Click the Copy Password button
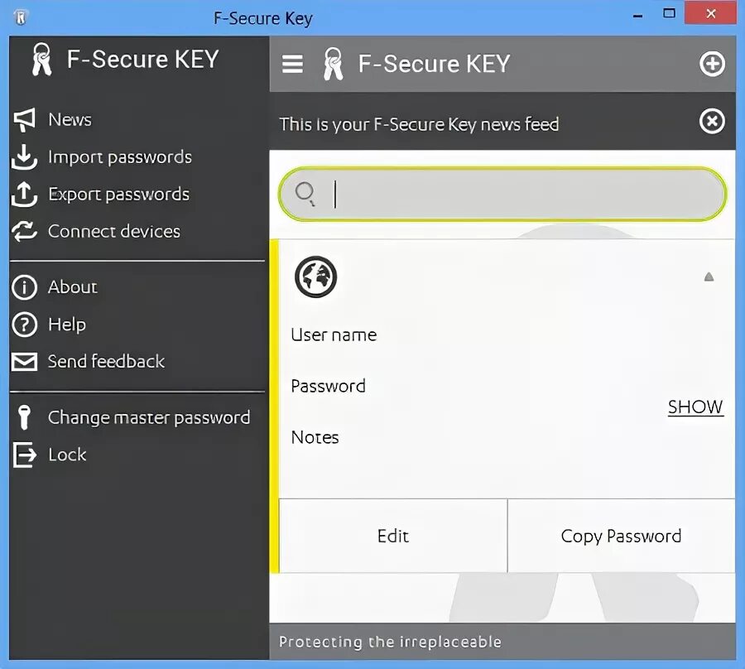This screenshot has width=745, height=669. [621, 536]
